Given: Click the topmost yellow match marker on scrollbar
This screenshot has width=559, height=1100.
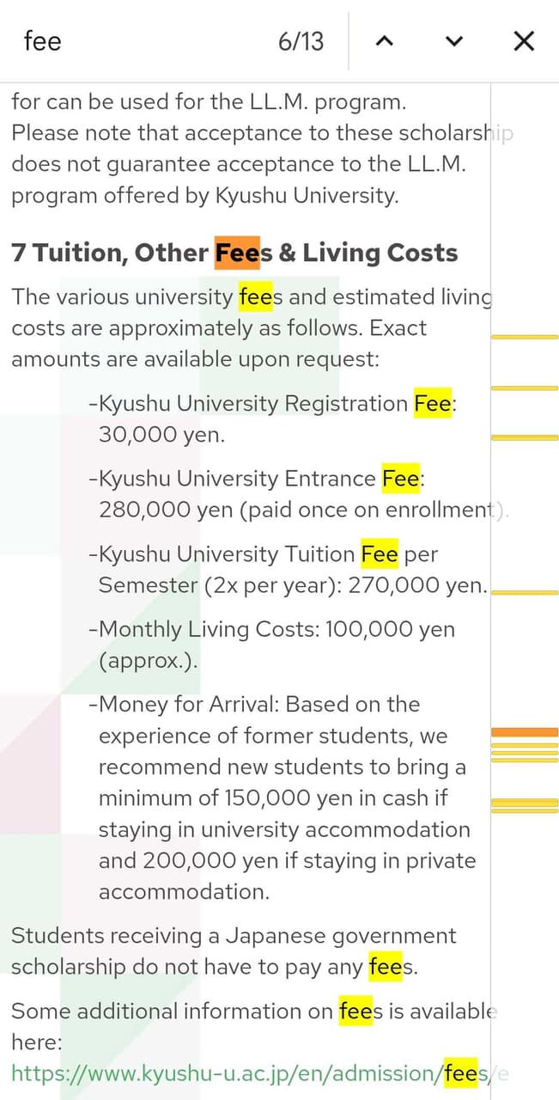Looking at the screenshot, I should pyautogui.click(x=525, y=338).
